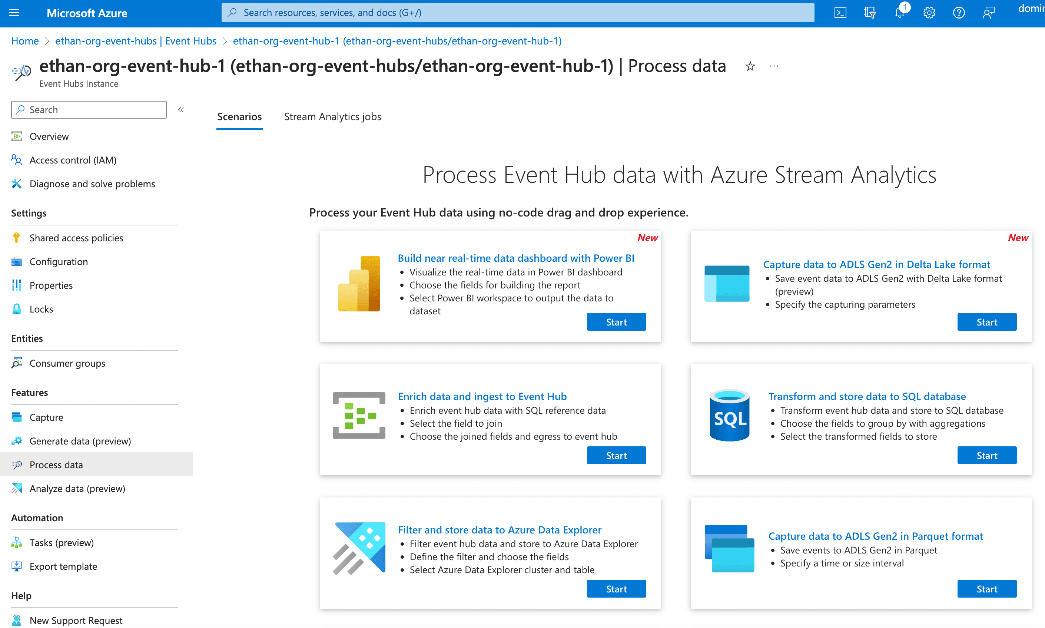Click the Configuration toolbox icon

pyautogui.click(x=17, y=261)
